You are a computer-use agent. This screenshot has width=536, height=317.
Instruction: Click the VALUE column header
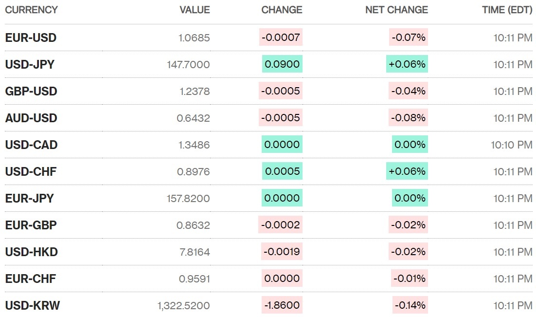coord(195,10)
